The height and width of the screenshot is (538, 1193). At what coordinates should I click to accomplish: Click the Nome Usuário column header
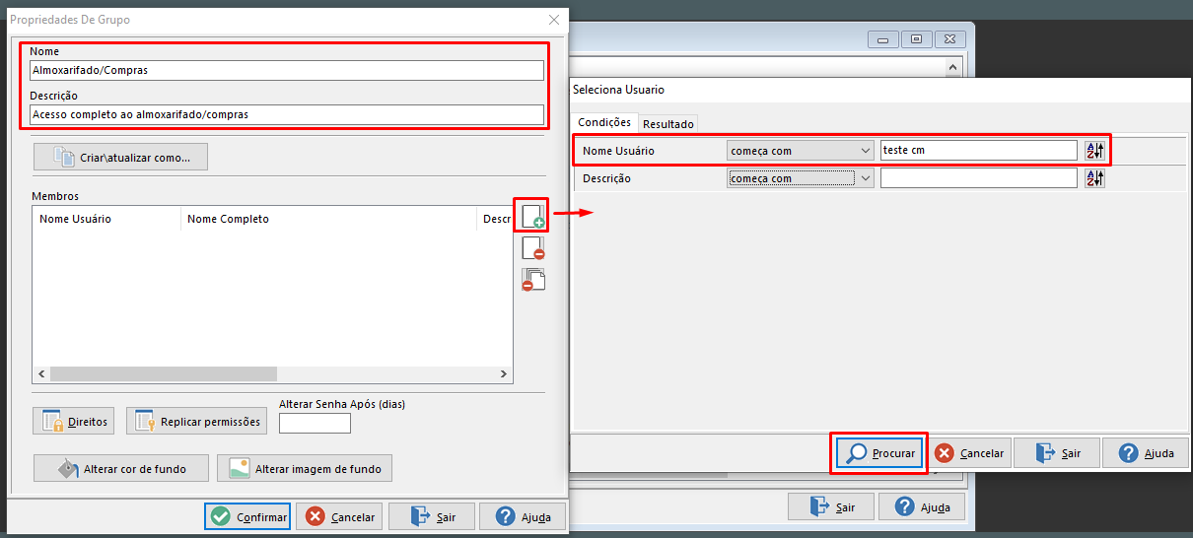click(106, 219)
